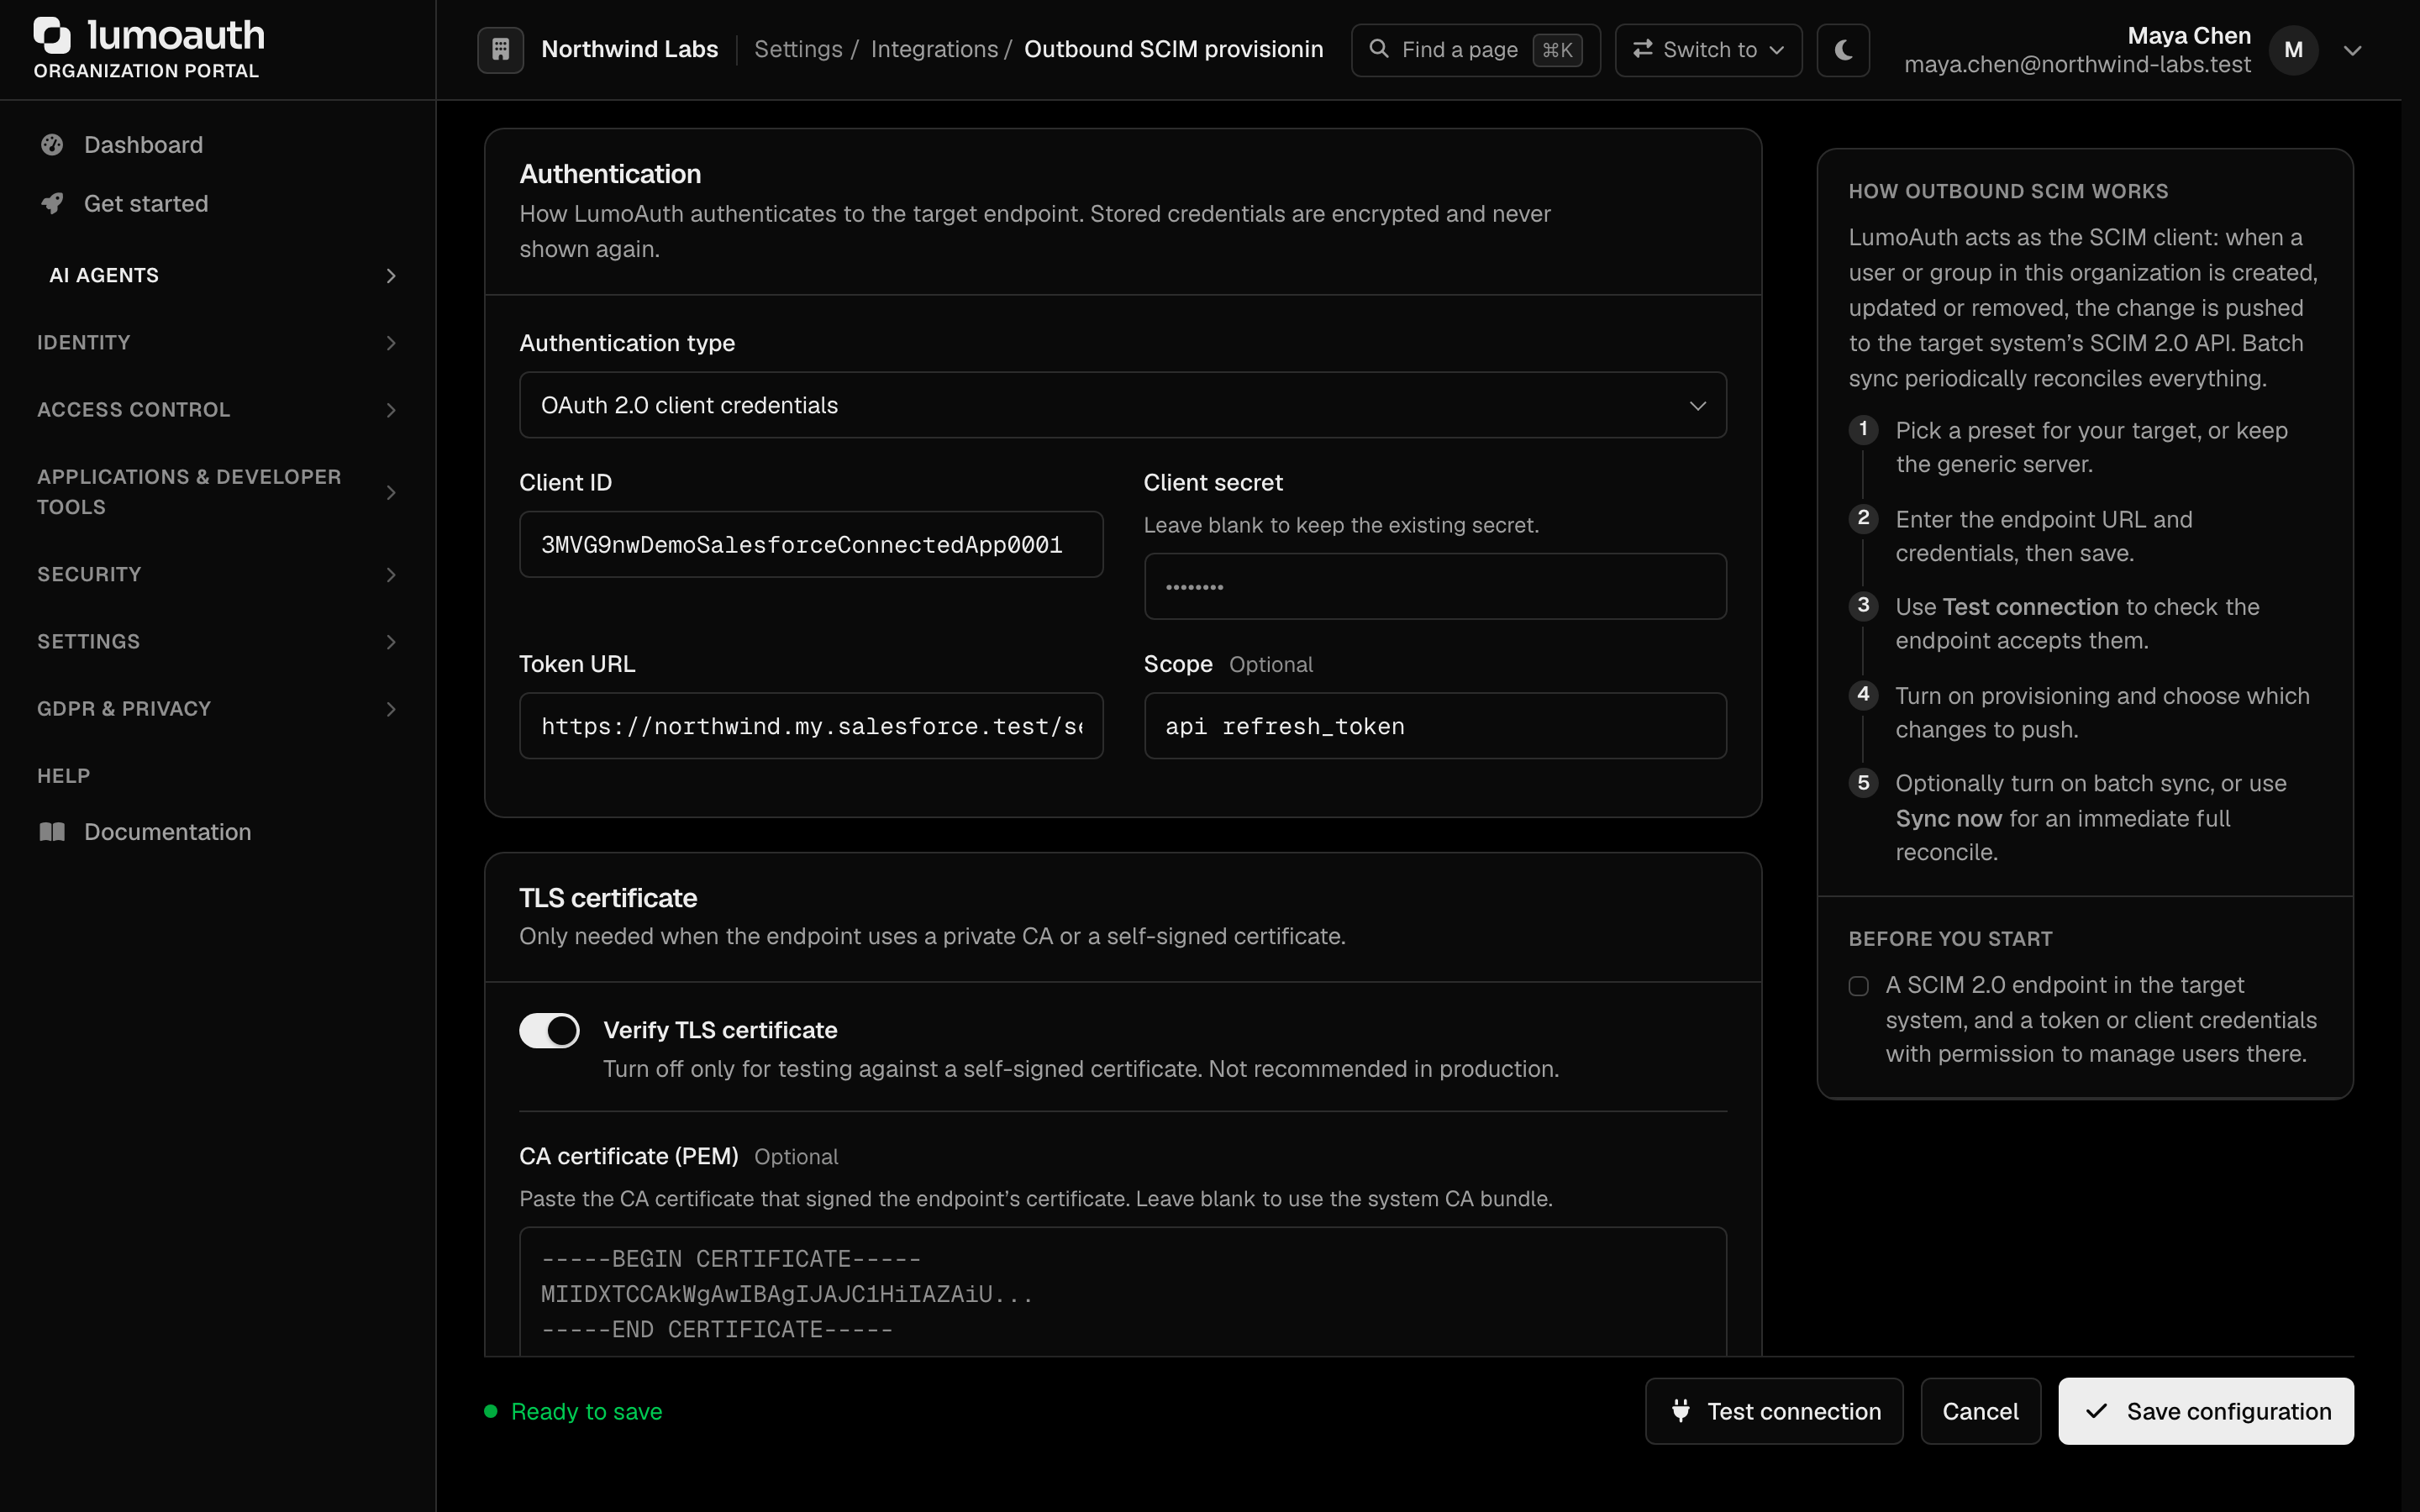
Task: Click the CA certificate PEM textarea
Action: pyautogui.click(x=1122, y=1291)
